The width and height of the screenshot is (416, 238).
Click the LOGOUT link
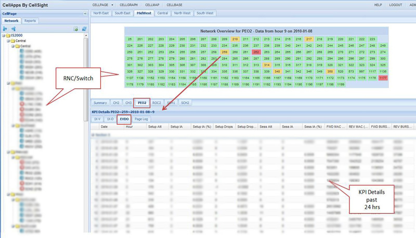click(x=395, y=5)
